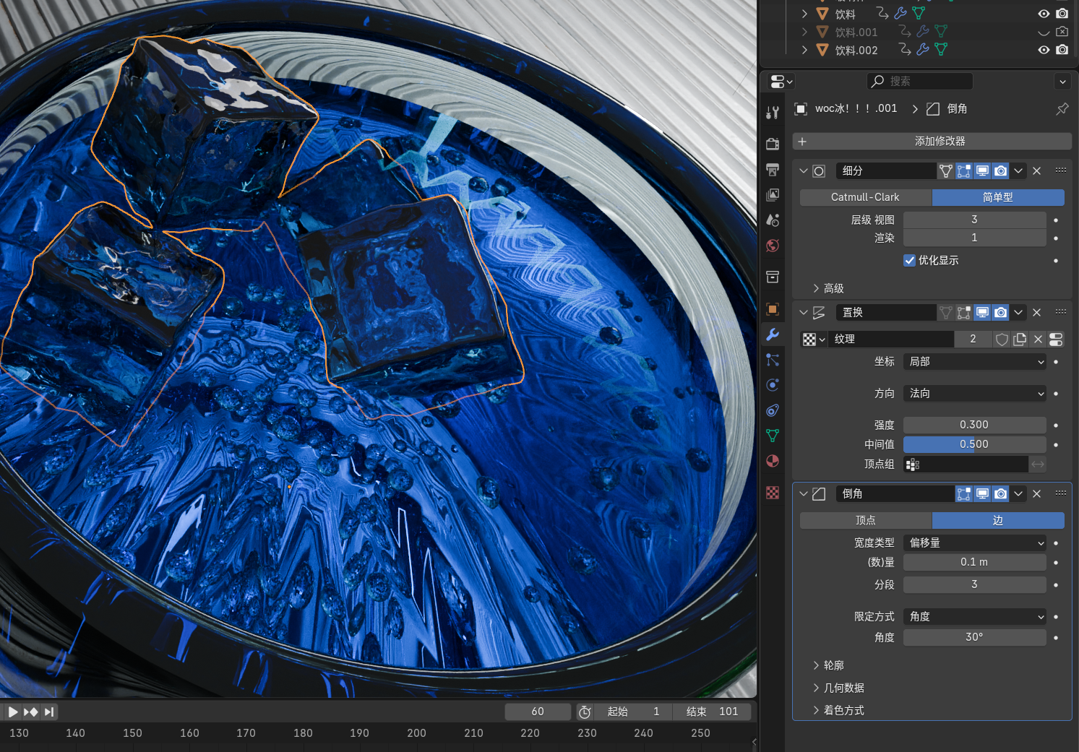Toggle 细分 modifier edit mode display

coord(964,171)
